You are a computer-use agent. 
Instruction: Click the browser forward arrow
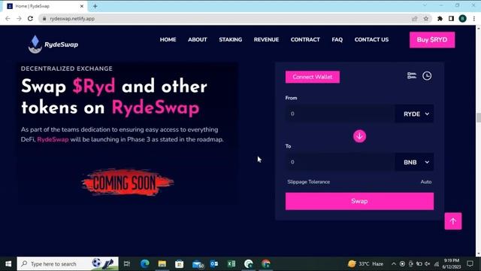[x=19, y=18]
